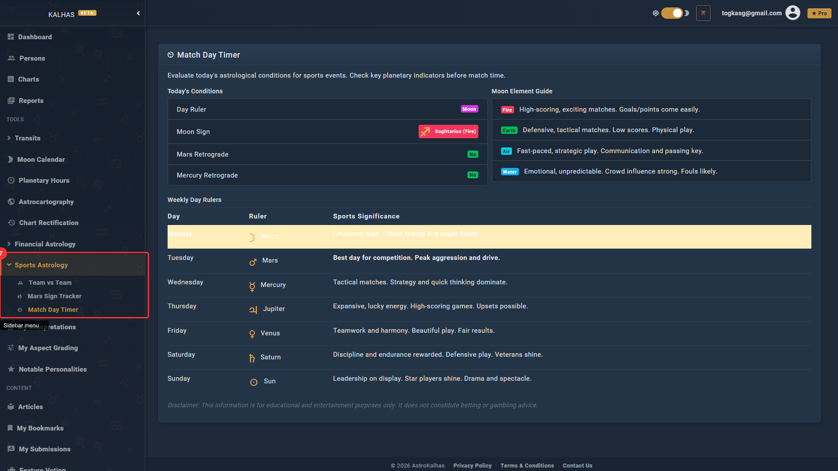Click the Planetary Hours clock icon

11,181
